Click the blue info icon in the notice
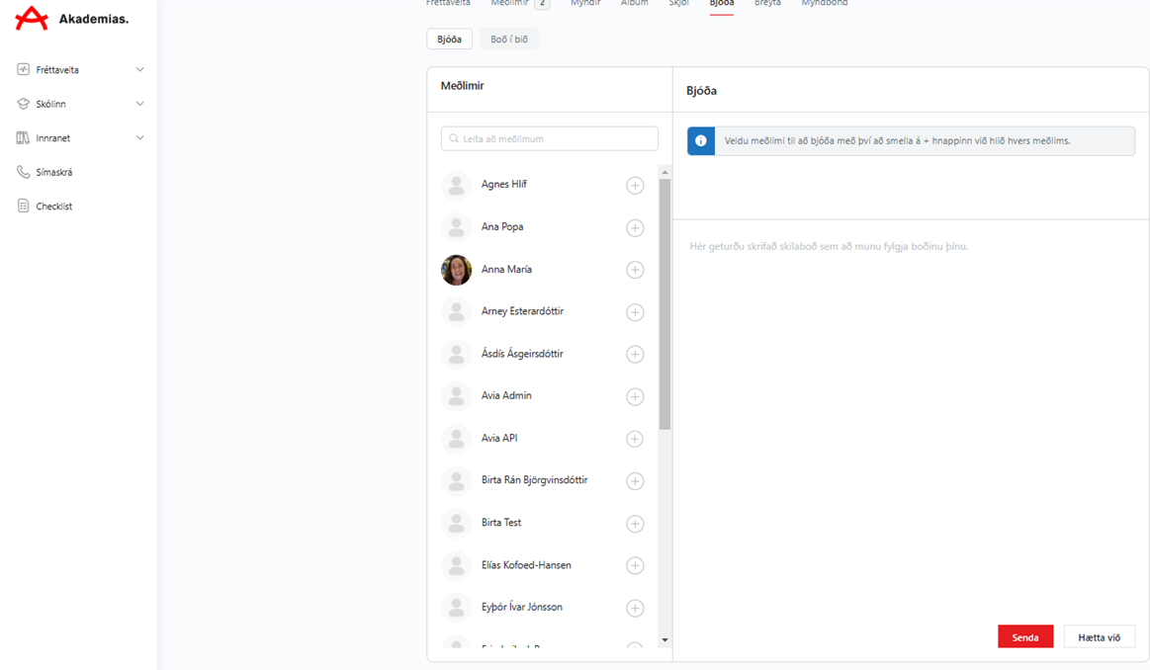 [x=701, y=141]
